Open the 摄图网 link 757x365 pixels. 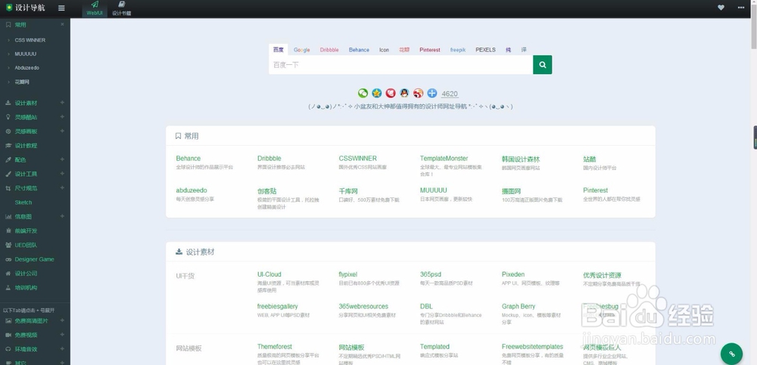[x=511, y=191]
